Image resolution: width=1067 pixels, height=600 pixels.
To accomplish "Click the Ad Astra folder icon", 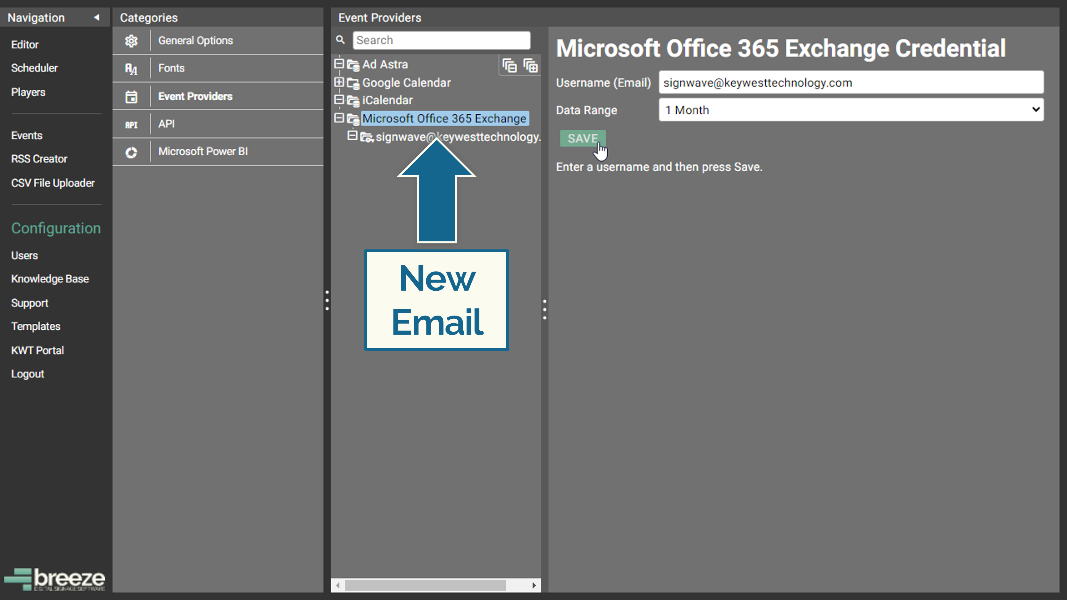I will click(353, 65).
